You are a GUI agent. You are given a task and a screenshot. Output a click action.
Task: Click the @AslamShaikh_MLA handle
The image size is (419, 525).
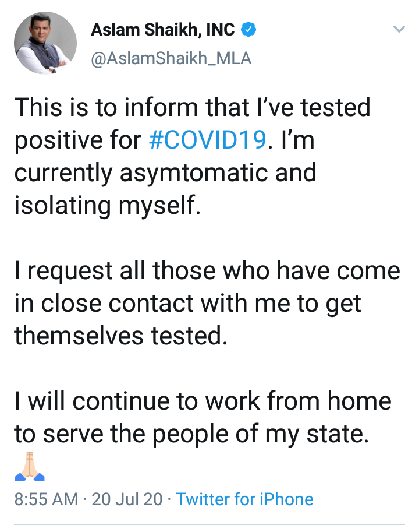[171, 59]
